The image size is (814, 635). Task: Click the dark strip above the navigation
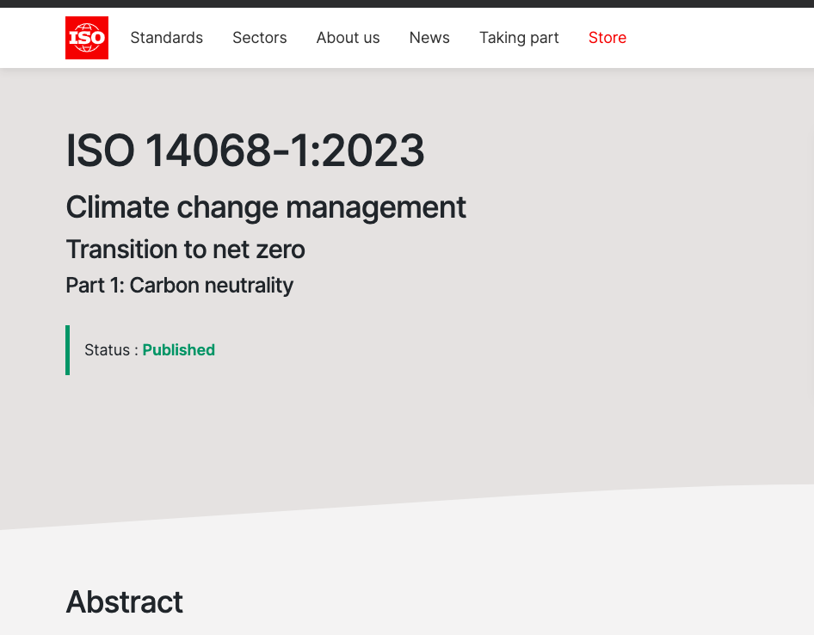click(x=407, y=3)
